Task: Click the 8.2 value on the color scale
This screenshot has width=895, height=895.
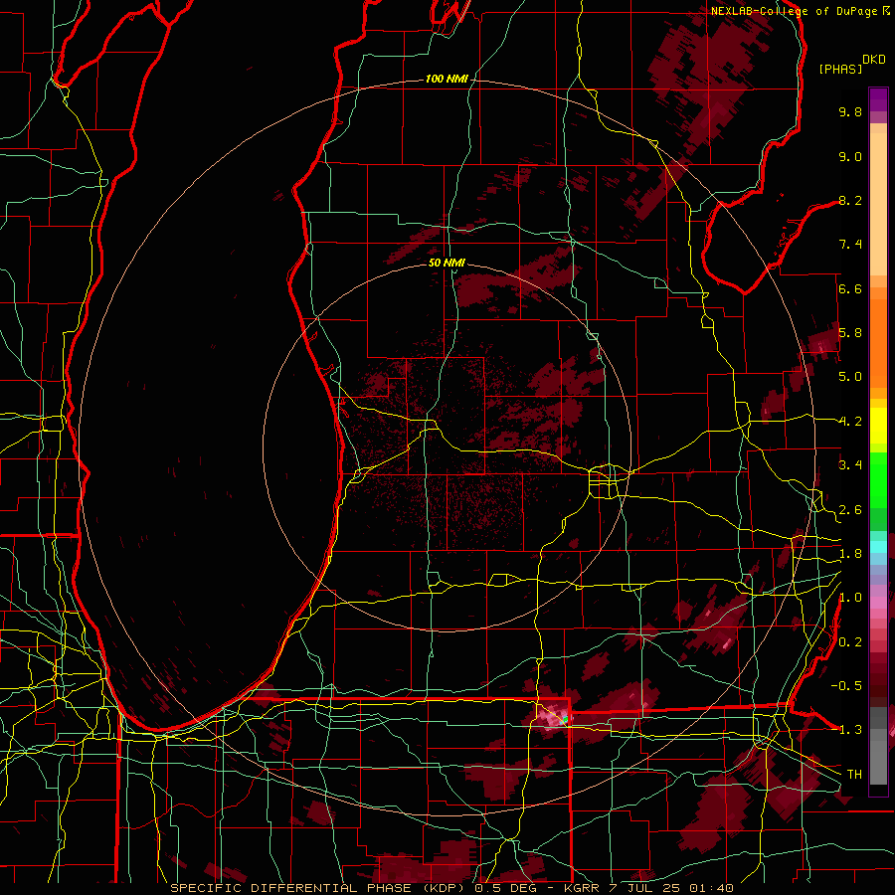Action: tap(850, 200)
